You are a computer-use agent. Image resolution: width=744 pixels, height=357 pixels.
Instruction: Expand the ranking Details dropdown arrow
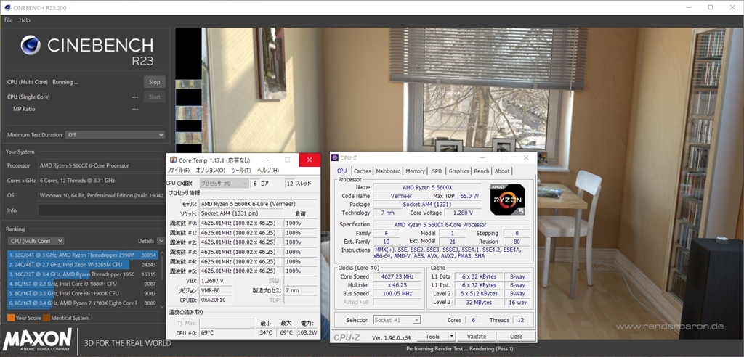click(x=161, y=241)
